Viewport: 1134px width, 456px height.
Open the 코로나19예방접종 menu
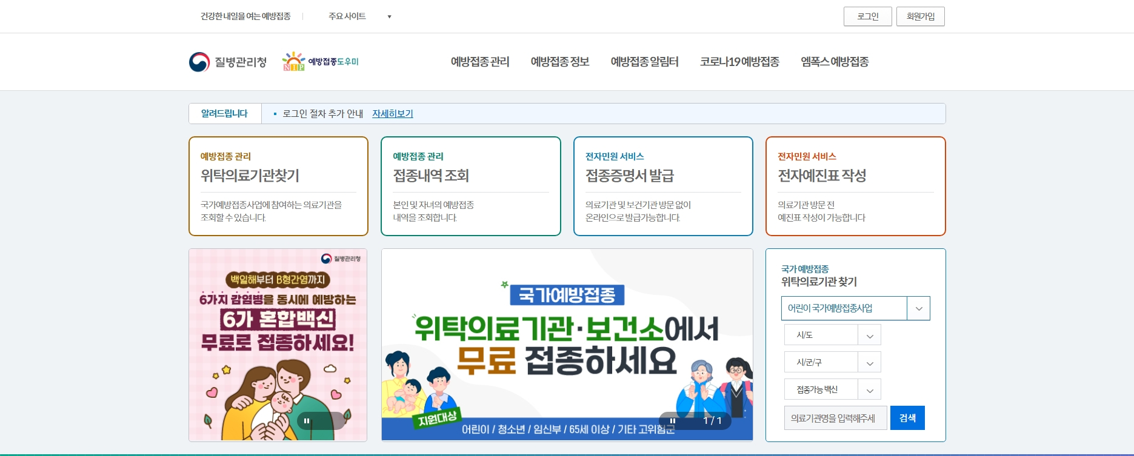[739, 62]
